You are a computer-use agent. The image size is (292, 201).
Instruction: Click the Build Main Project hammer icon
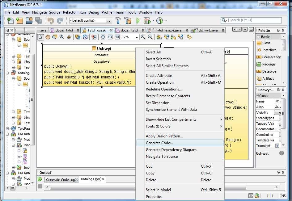[118, 20]
